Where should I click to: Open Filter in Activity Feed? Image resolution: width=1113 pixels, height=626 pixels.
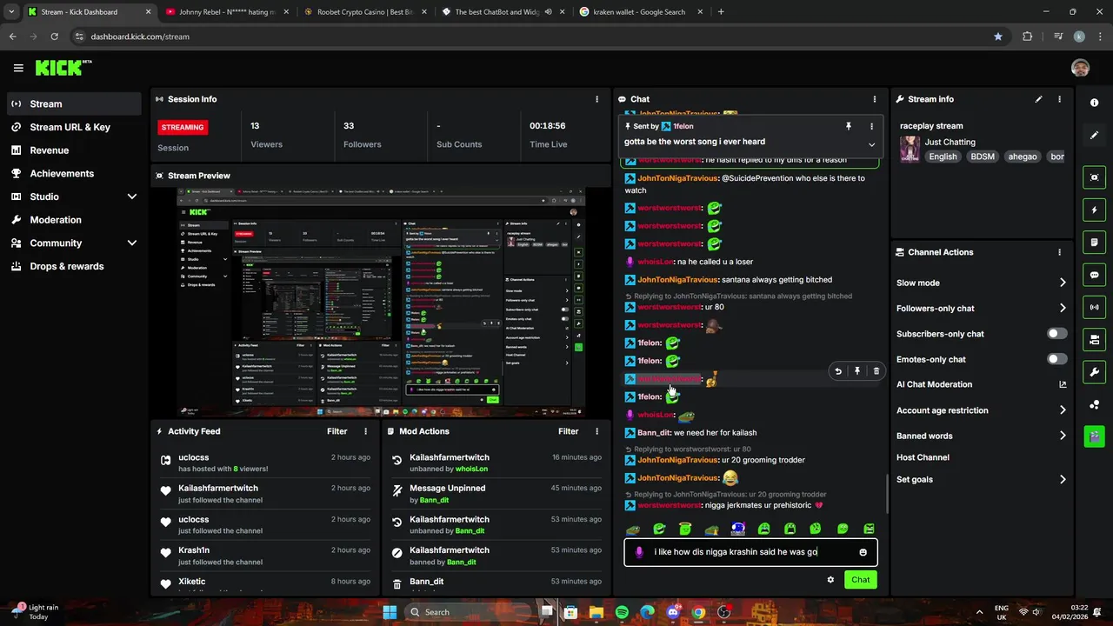[x=337, y=431]
